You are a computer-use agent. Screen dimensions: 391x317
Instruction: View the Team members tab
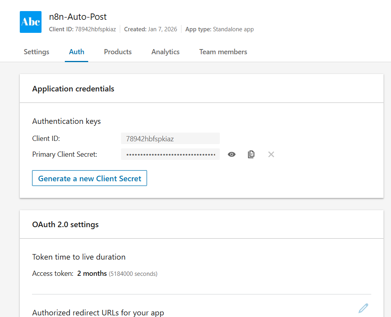click(x=223, y=52)
